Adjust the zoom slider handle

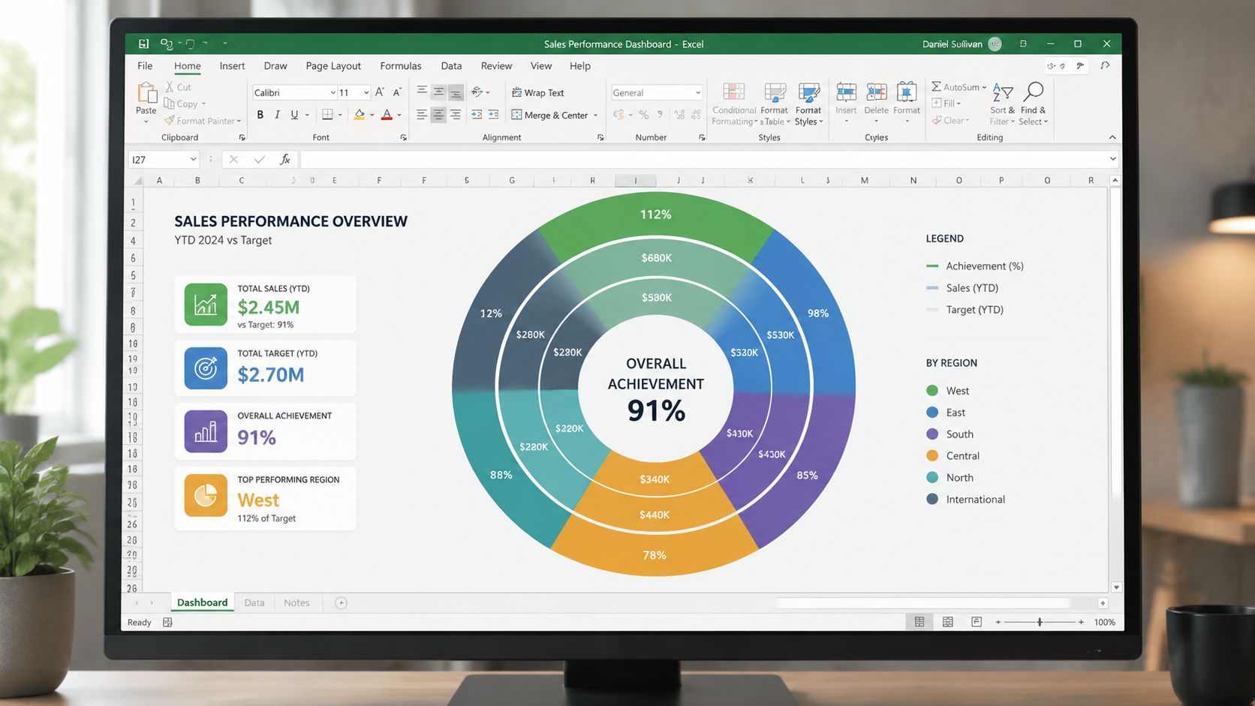(x=1040, y=622)
